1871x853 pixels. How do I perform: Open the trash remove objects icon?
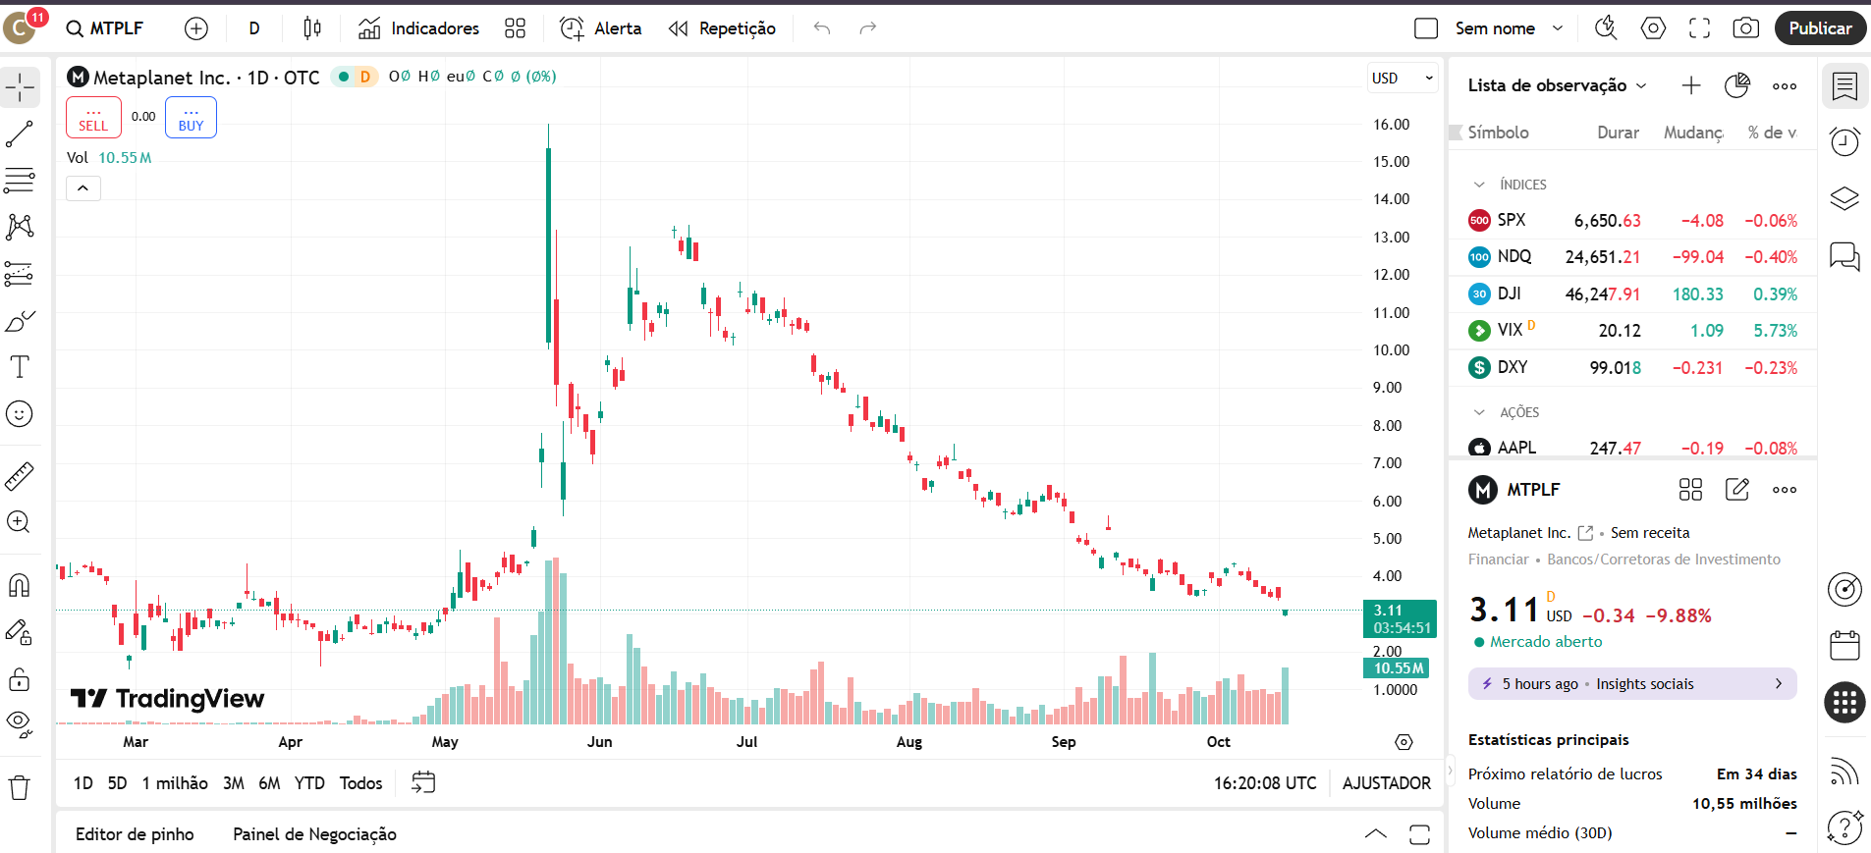(20, 787)
